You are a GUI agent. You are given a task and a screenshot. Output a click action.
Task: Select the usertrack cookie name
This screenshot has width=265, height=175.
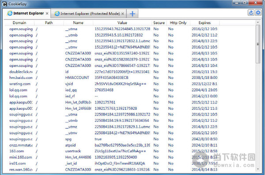tap(73, 151)
